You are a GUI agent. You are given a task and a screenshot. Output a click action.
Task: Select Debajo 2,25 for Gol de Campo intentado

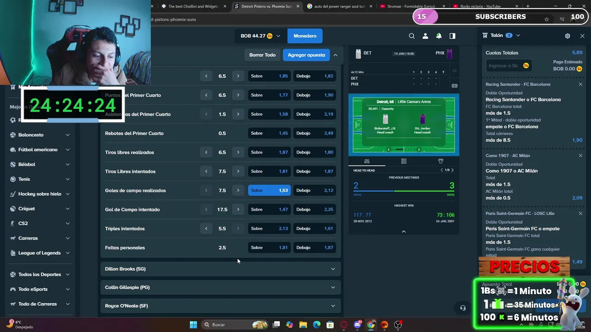(314, 209)
